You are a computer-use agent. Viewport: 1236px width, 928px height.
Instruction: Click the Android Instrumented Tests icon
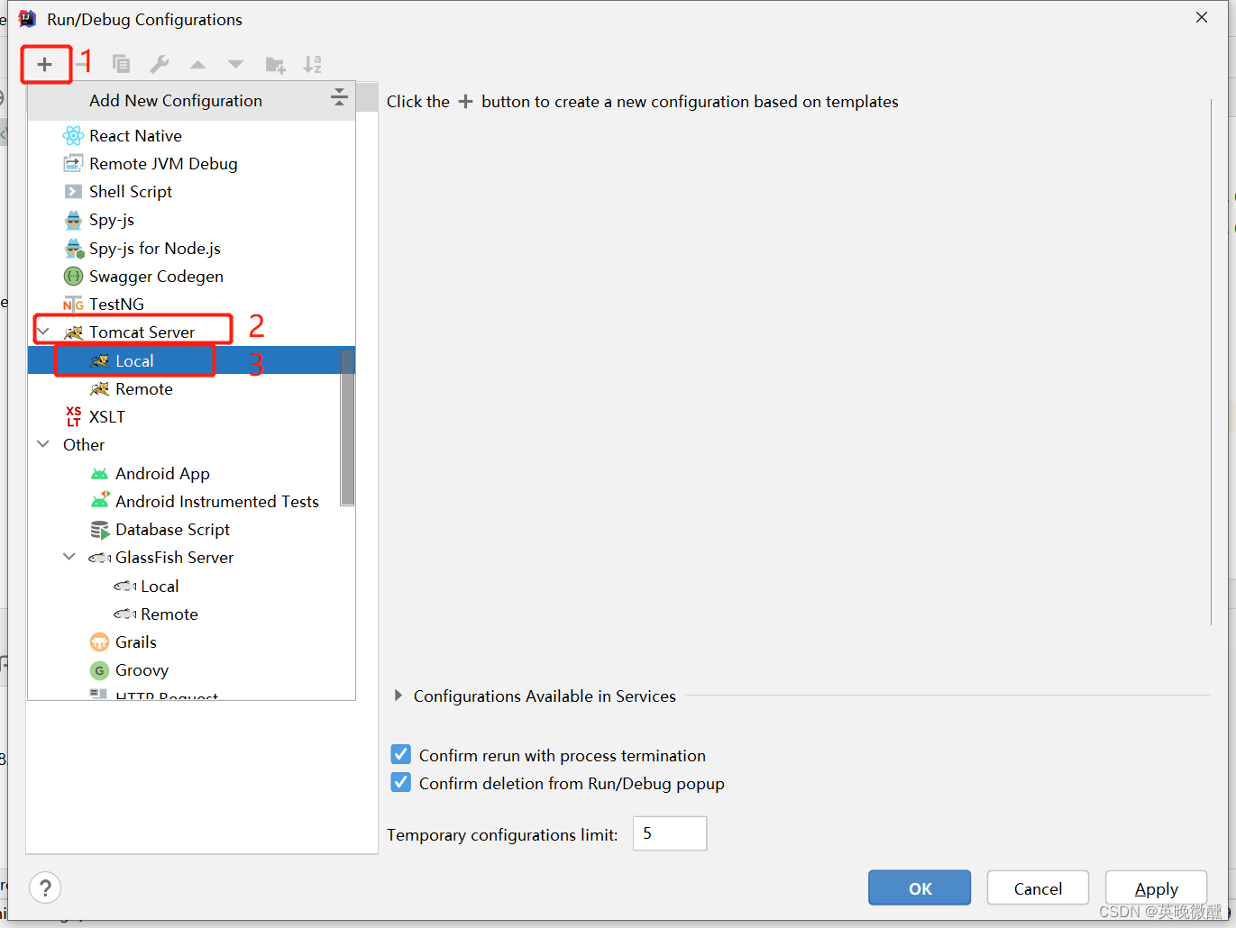100,501
